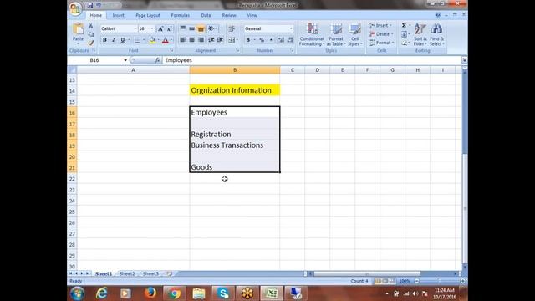
Task: Select Middle Align vertical alignment
Action: point(191,28)
